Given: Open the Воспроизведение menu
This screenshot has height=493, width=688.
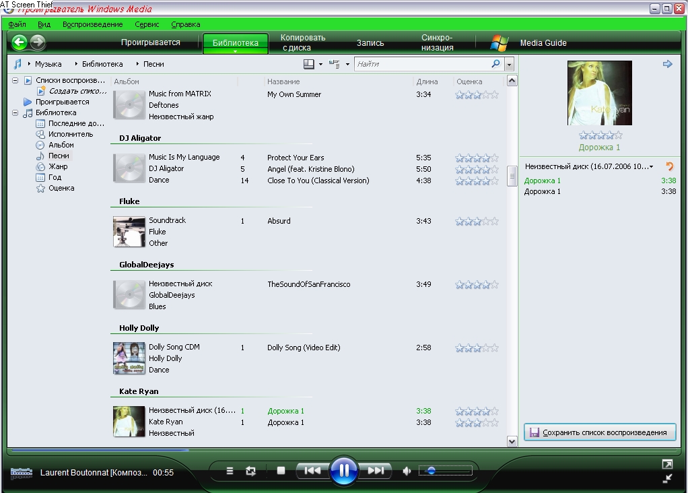Looking at the screenshot, I should pos(93,25).
